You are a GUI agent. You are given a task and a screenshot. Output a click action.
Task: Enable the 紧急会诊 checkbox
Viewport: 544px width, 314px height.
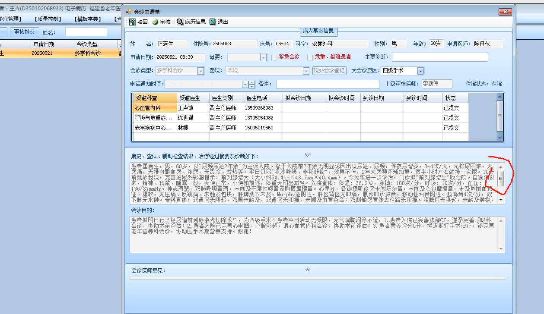tap(274, 57)
